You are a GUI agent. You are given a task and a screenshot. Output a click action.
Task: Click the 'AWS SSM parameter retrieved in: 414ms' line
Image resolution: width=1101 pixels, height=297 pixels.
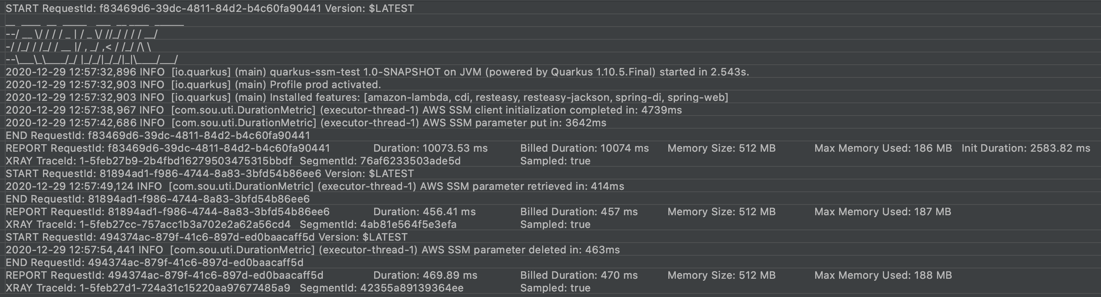coord(314,187)
